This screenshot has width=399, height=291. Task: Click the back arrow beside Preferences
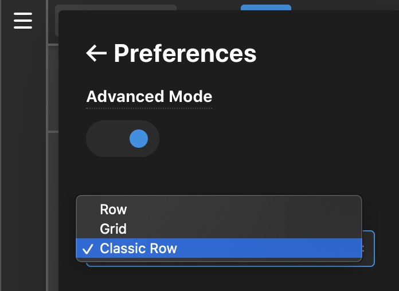[x=96, y=53]
